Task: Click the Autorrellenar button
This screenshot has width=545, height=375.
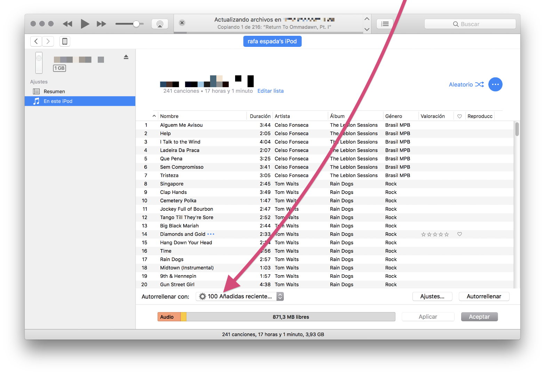Action: [484, 297]
